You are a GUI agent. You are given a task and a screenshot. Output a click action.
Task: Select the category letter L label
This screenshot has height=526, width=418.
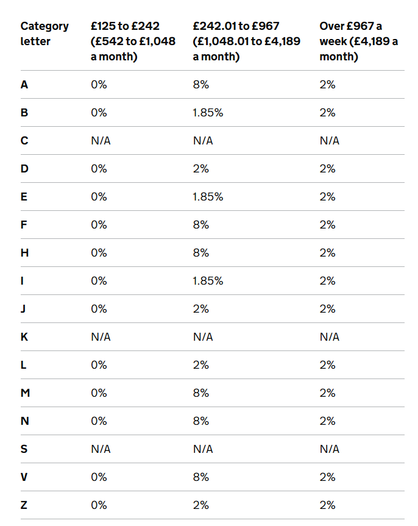pos(24,365)
